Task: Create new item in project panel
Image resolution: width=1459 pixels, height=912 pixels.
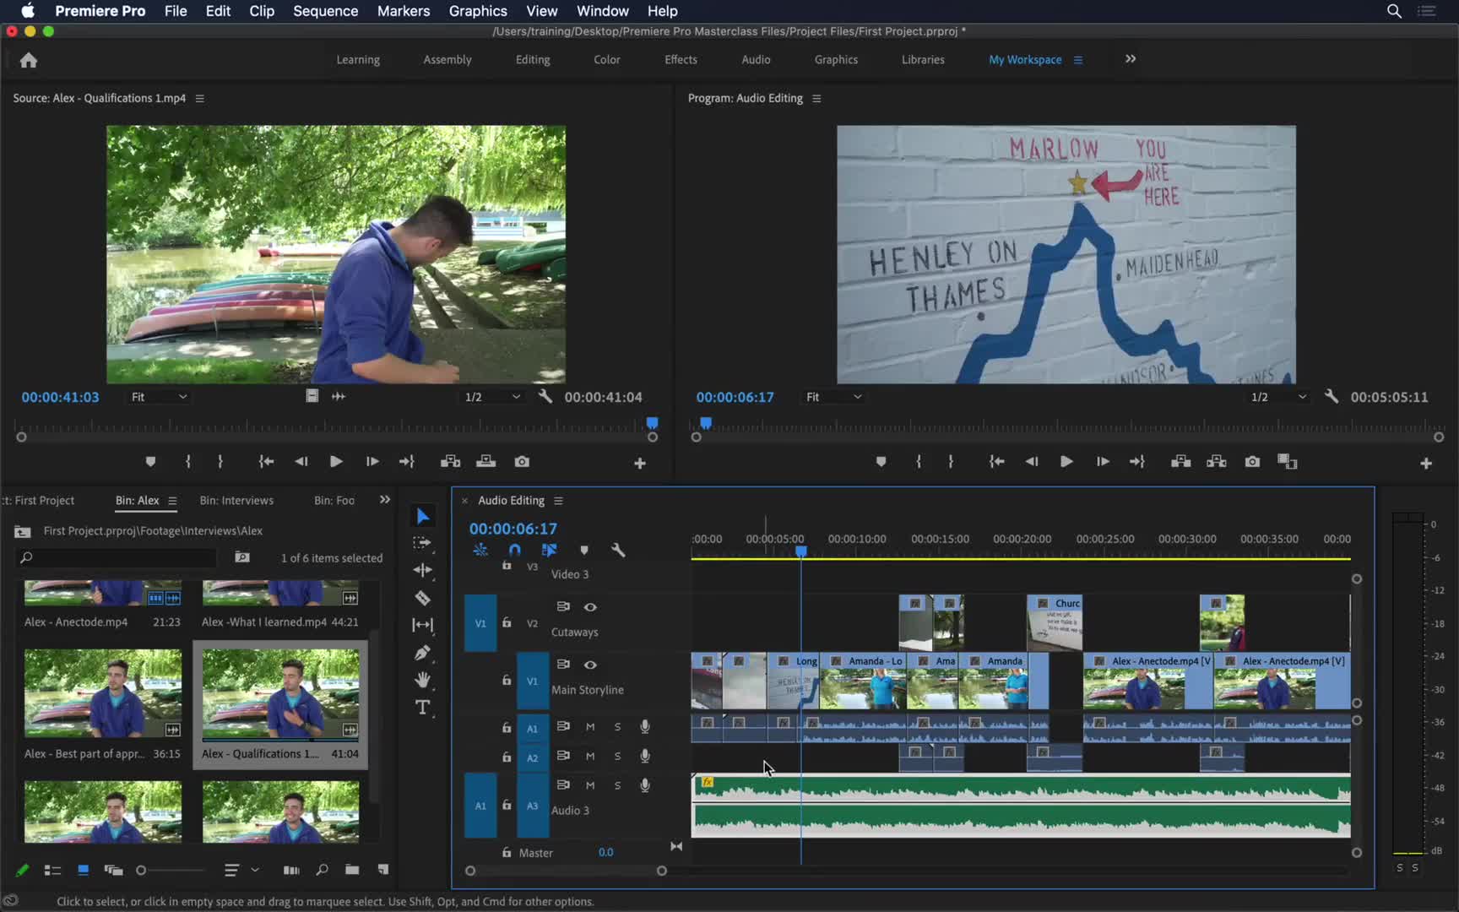Action: click(383, 870)
